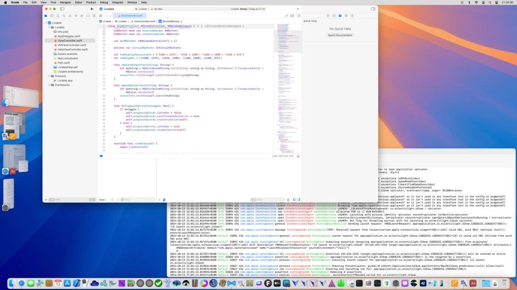Open the Navigate menu
Screen dimensions: 517x290
(x=65, y=2)
